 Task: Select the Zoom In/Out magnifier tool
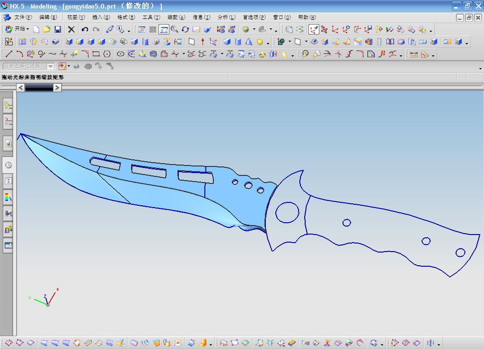click(175, 29)
